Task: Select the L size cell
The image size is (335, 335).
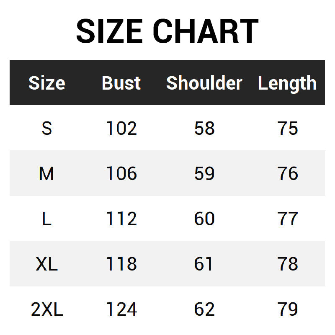Action: tap(46, 219)
